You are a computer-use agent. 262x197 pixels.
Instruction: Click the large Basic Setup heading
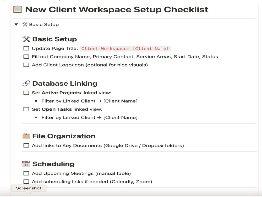pyautogui.click(x=54, y=39)
